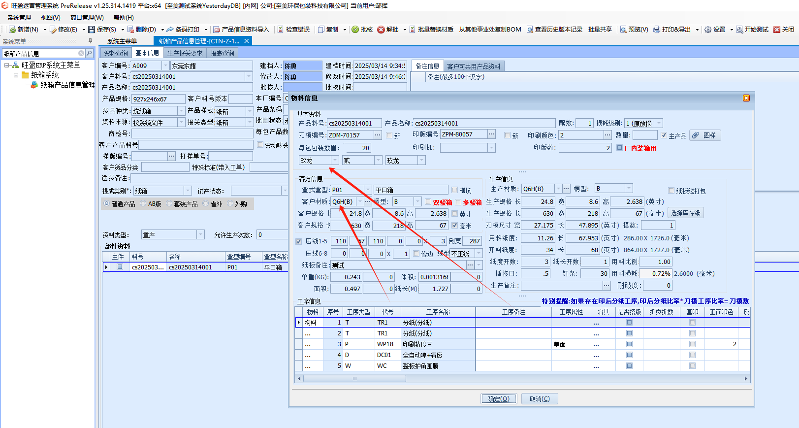Click the 批量共享 toolbar button

tap(600, 30)
